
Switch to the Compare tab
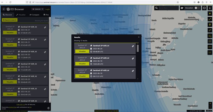34,15
